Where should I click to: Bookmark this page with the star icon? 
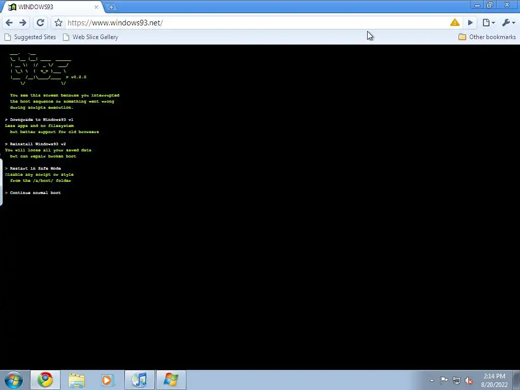coord(58,22)
